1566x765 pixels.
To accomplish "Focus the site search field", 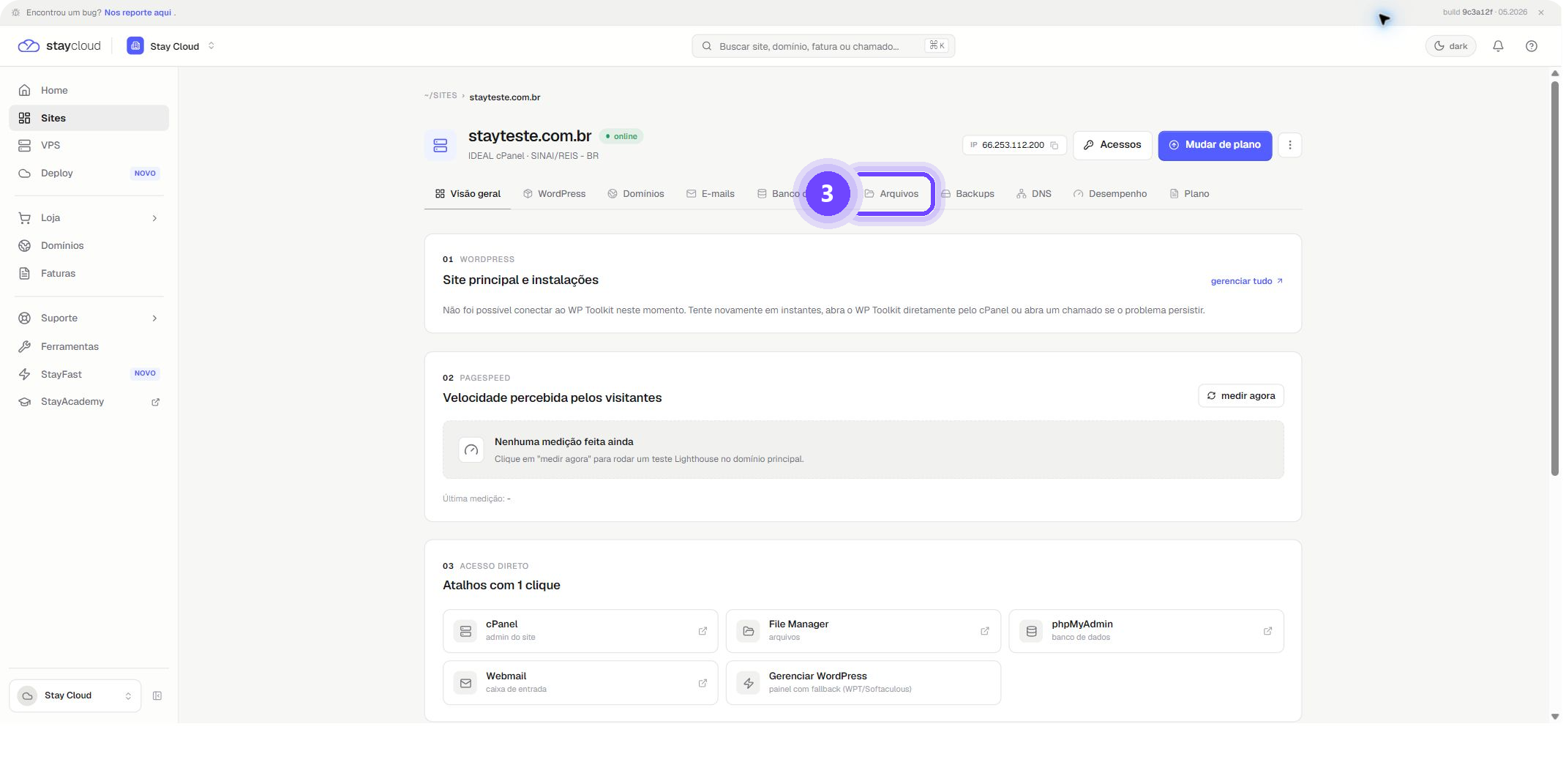I will (x=823, y=46).
